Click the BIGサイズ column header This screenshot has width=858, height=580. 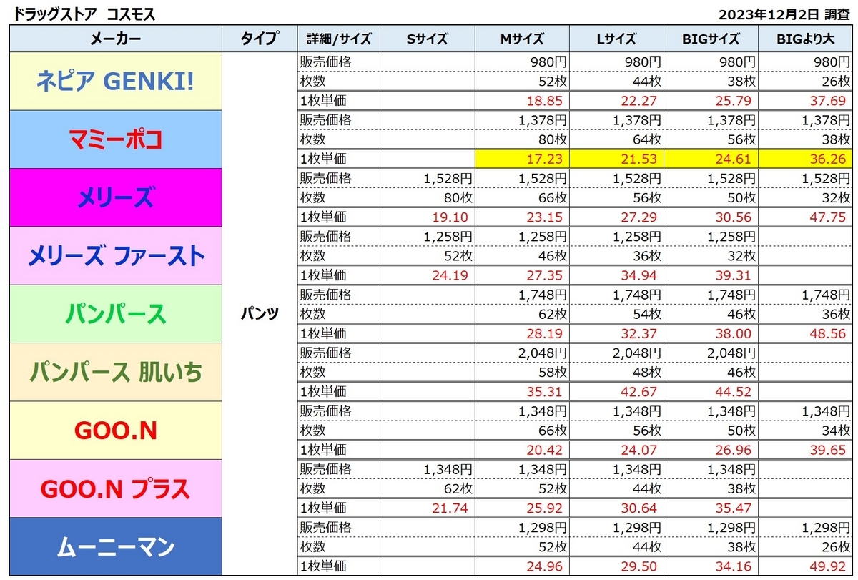pyautogui.click(x=710, y=39)
